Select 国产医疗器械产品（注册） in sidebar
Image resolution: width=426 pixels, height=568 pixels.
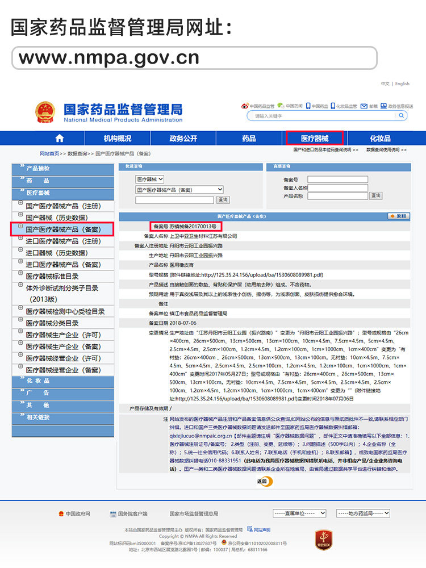point(63,206)
